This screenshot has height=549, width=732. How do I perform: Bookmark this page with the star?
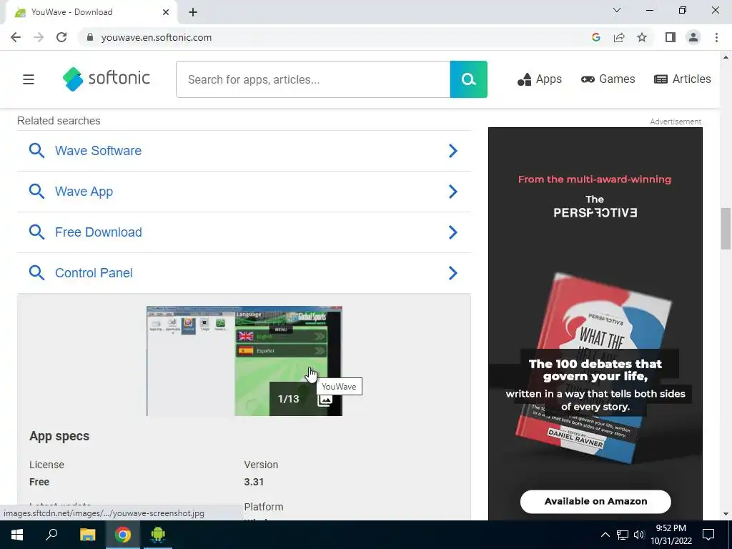click(642, 37)
